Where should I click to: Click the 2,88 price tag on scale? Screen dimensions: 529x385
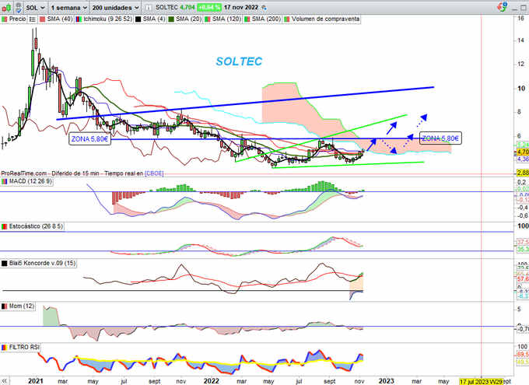click(523, 173)
